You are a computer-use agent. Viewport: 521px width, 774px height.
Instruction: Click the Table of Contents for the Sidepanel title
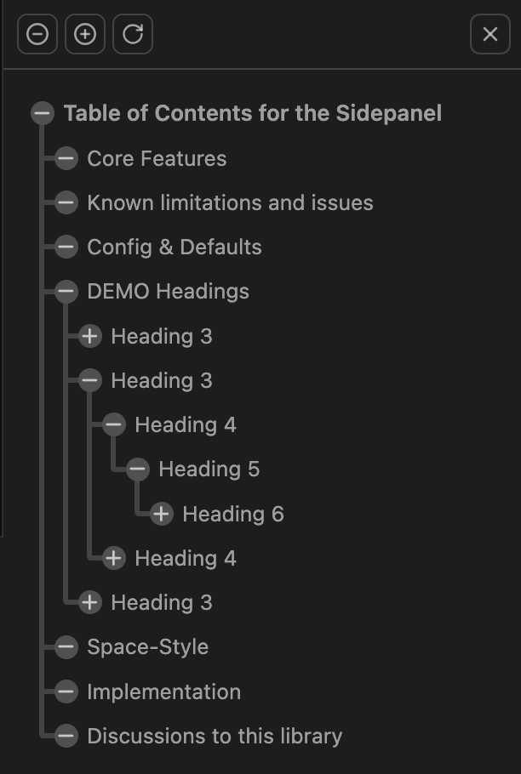click(252, 113)
